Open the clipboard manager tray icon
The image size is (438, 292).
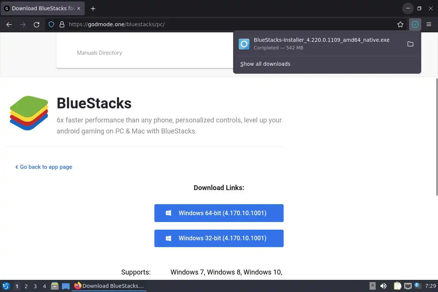397,286
